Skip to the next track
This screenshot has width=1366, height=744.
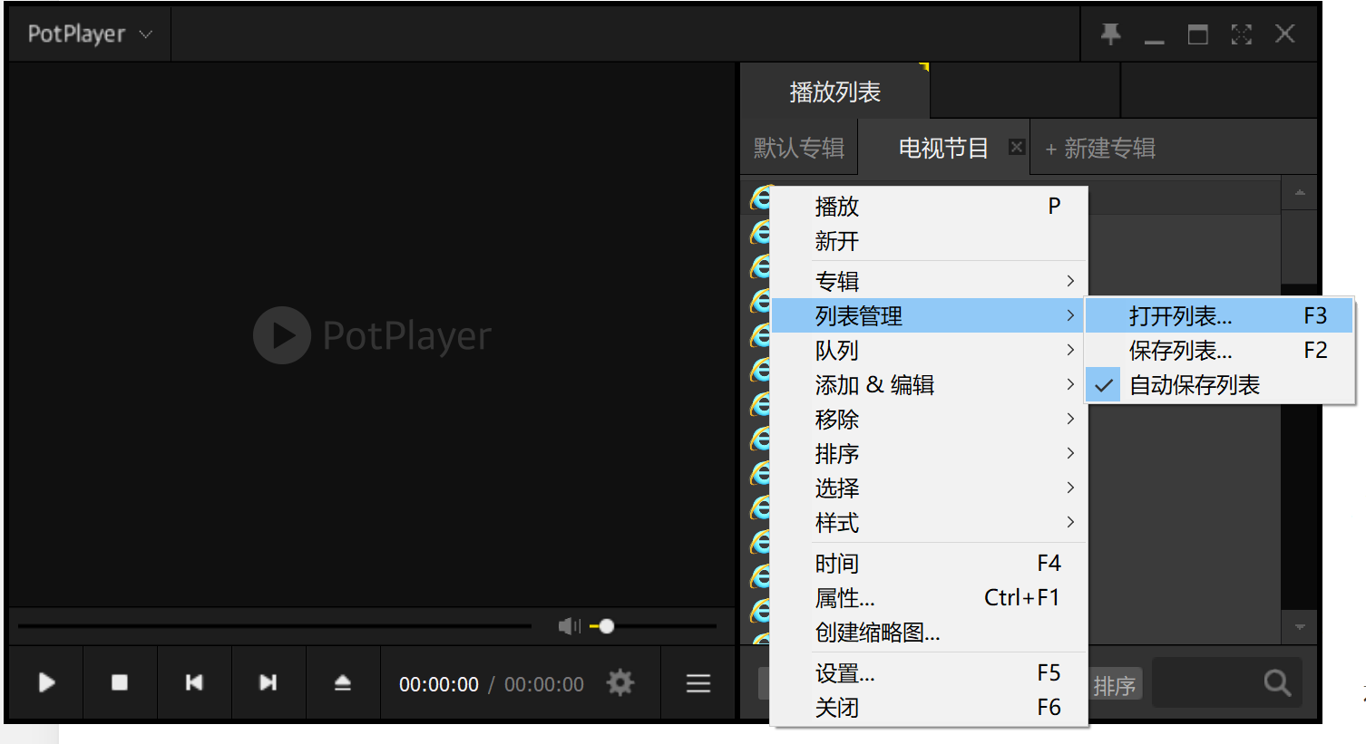click(x=268, y=682)
